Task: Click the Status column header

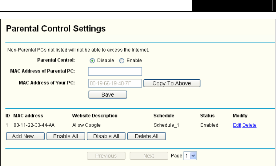Action: coord(207,116)
